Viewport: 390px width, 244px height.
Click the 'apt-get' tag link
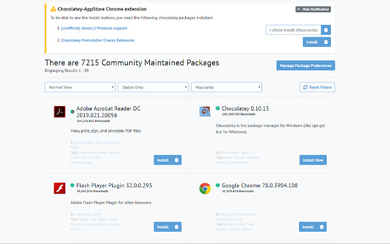(x=239, y=157)
